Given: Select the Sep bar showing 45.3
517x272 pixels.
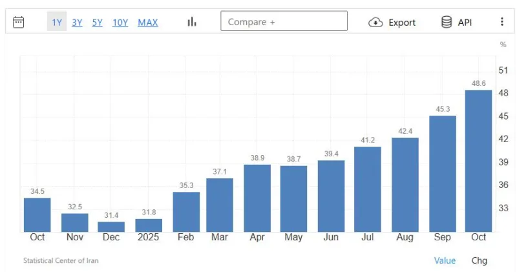Looking at the screenshot, I should pos(443,173).
